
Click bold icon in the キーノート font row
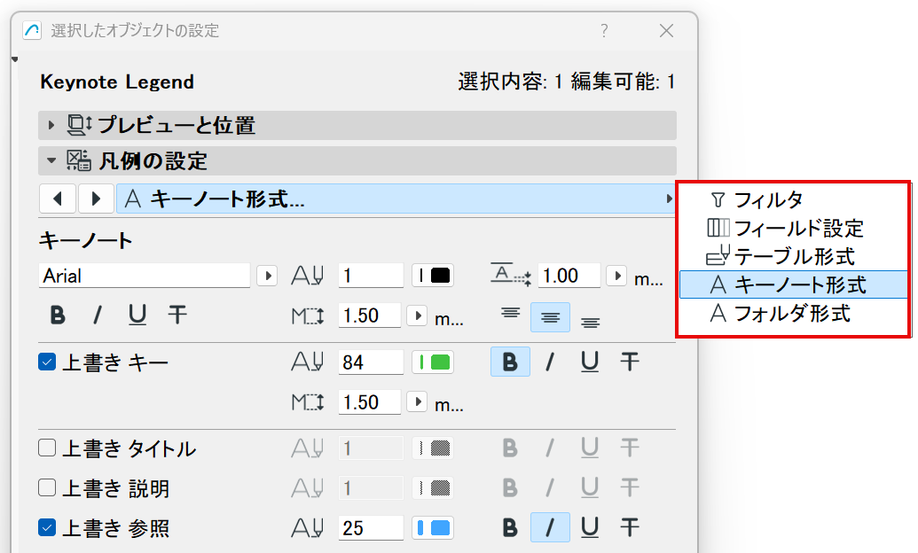pyautogui.click(x=59, y=315)
